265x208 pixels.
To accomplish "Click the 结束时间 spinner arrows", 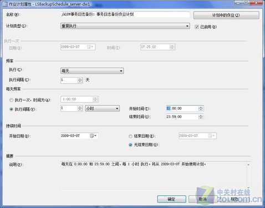I will click(x=201, y=117).
